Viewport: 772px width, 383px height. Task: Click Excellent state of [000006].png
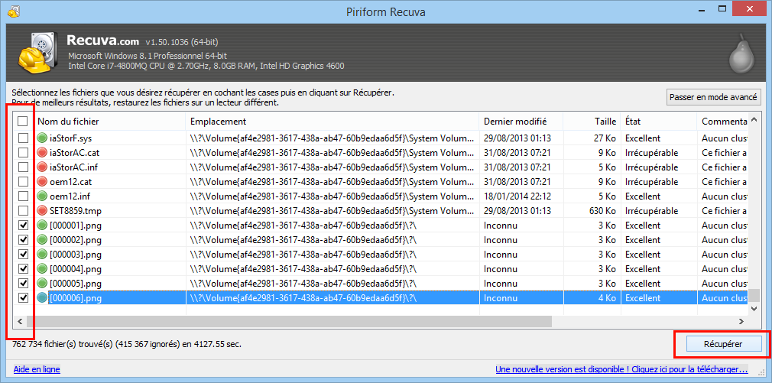coord(643,298)
